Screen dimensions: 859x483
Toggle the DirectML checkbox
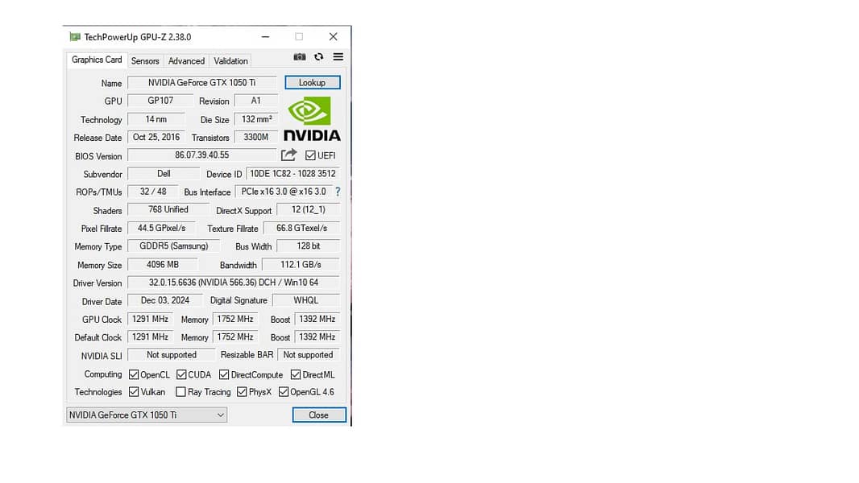point(296,374)
